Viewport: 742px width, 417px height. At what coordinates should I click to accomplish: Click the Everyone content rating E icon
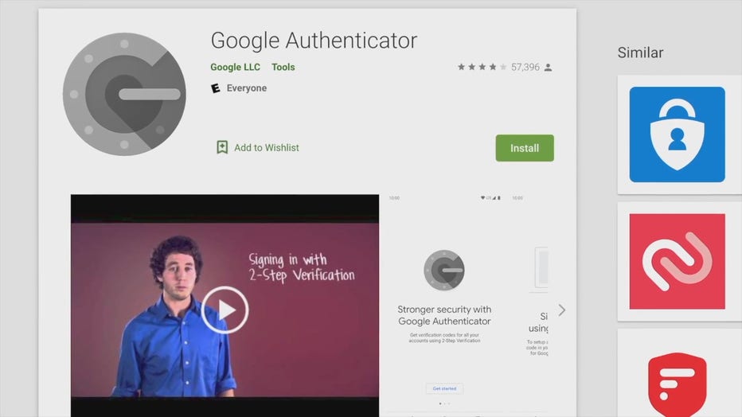[x=215, y=88]
